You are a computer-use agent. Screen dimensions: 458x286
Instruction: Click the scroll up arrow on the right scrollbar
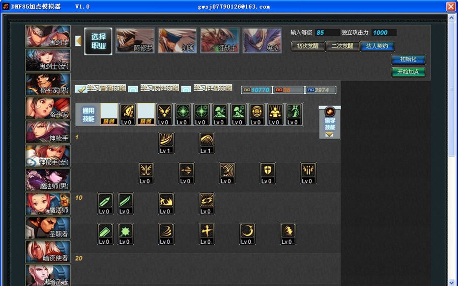(x=451, y=17)
